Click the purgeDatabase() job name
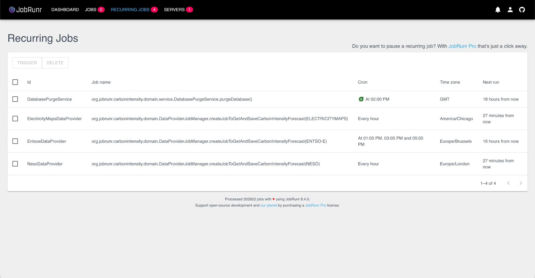The width and height of the screenshot is (535, 278). 172,99
